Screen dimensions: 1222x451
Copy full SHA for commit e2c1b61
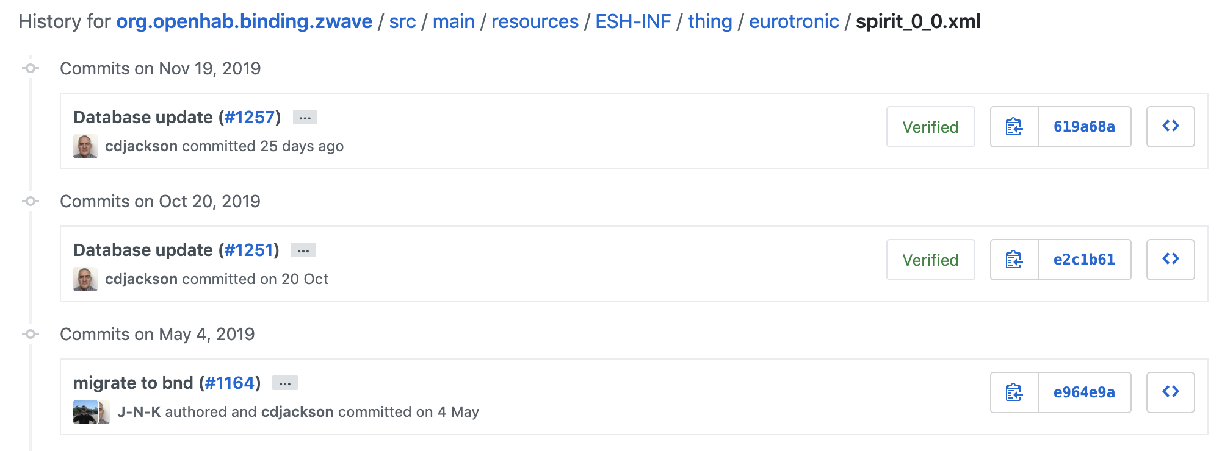tap(1014, 260)
